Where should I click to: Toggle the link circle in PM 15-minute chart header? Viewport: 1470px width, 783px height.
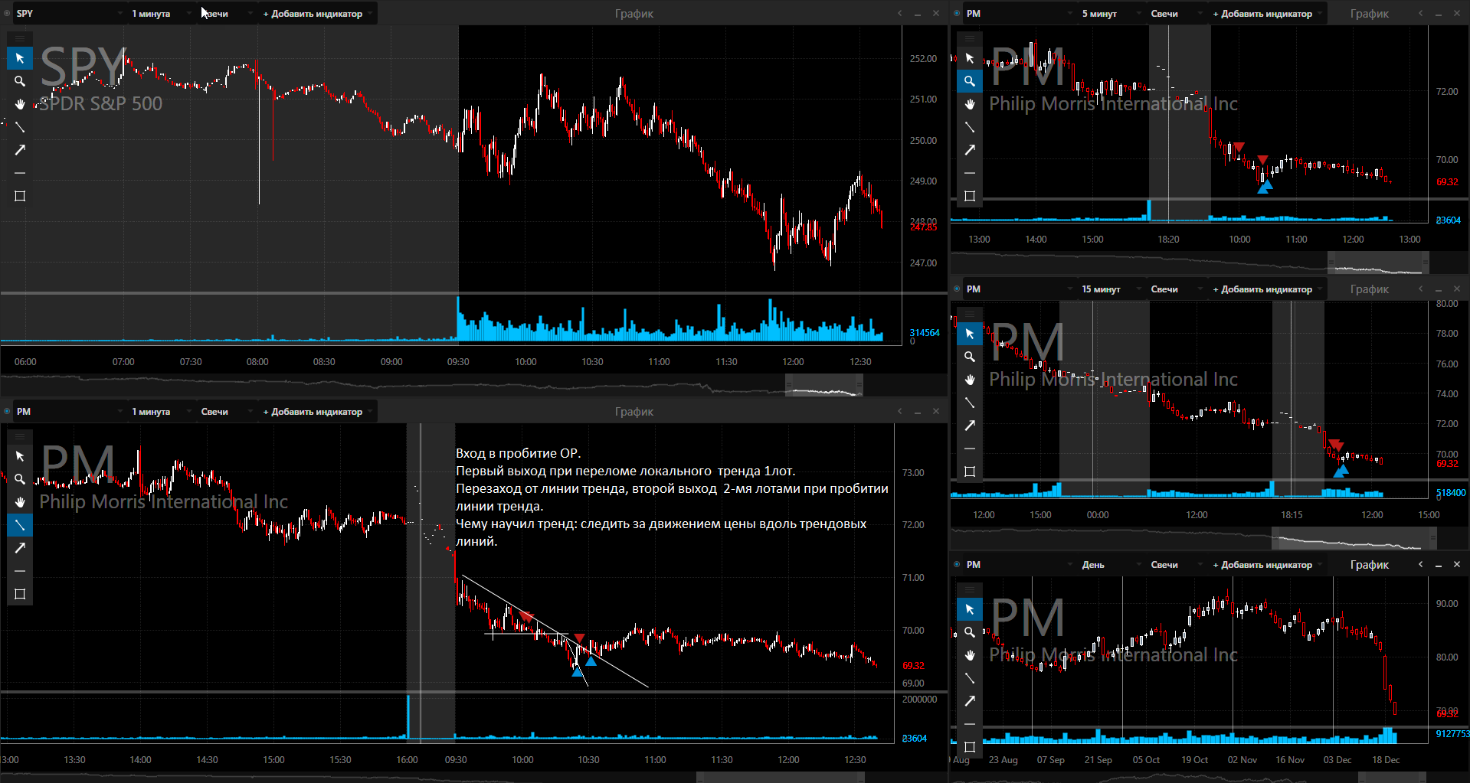(957, 289)
